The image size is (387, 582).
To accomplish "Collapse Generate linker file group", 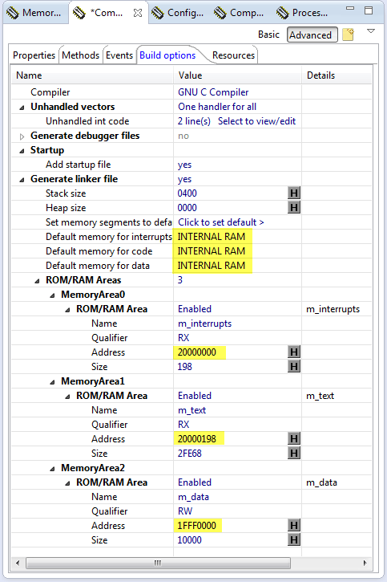I will 22,180.
